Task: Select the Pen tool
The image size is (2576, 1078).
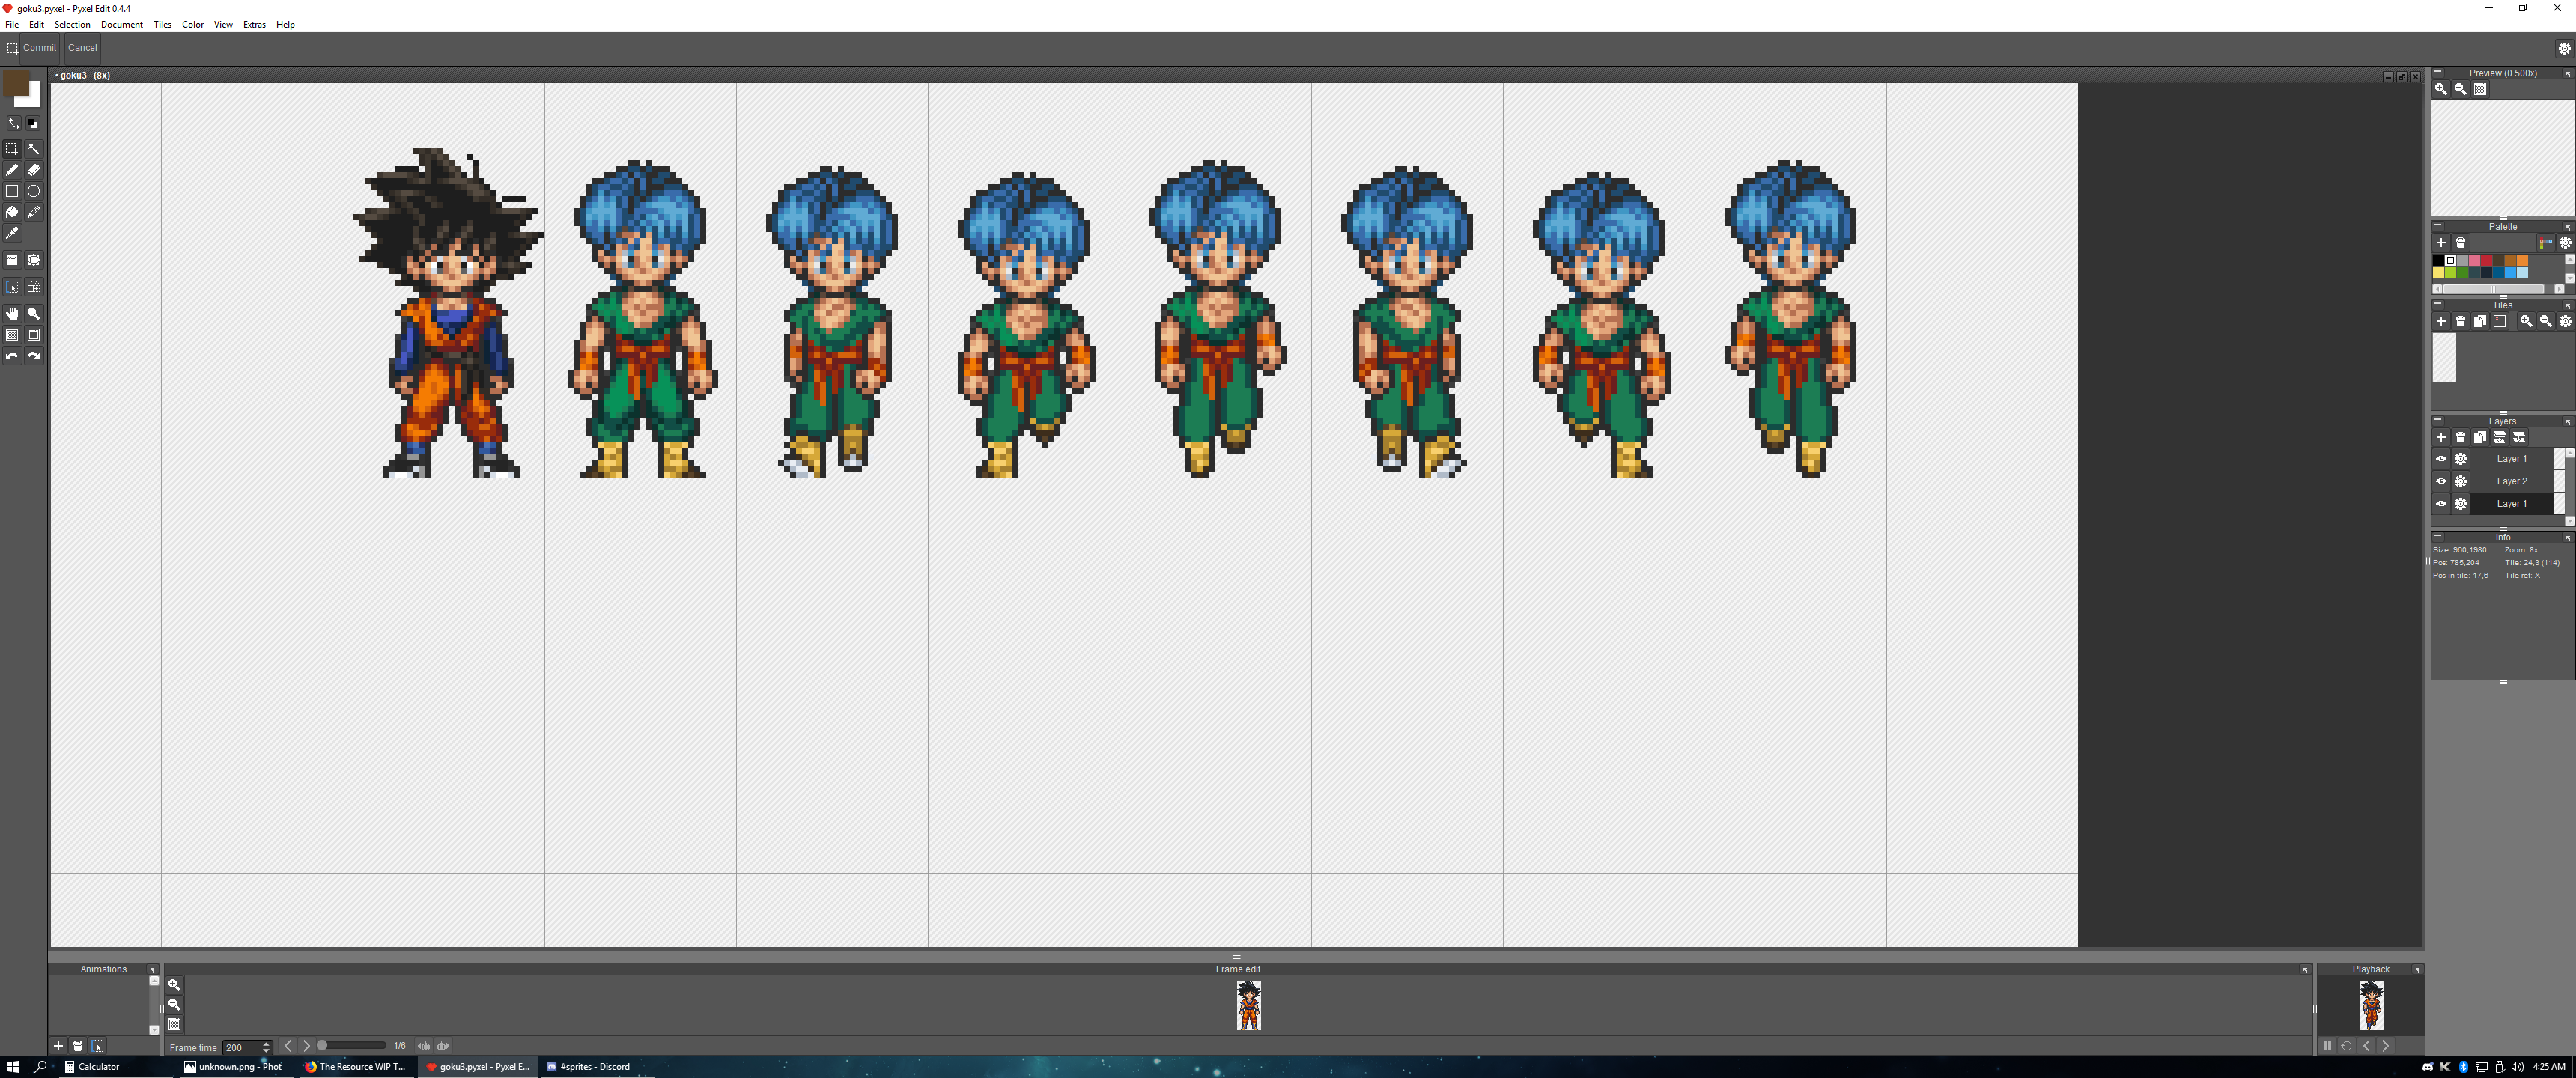Action: point(12,170)
